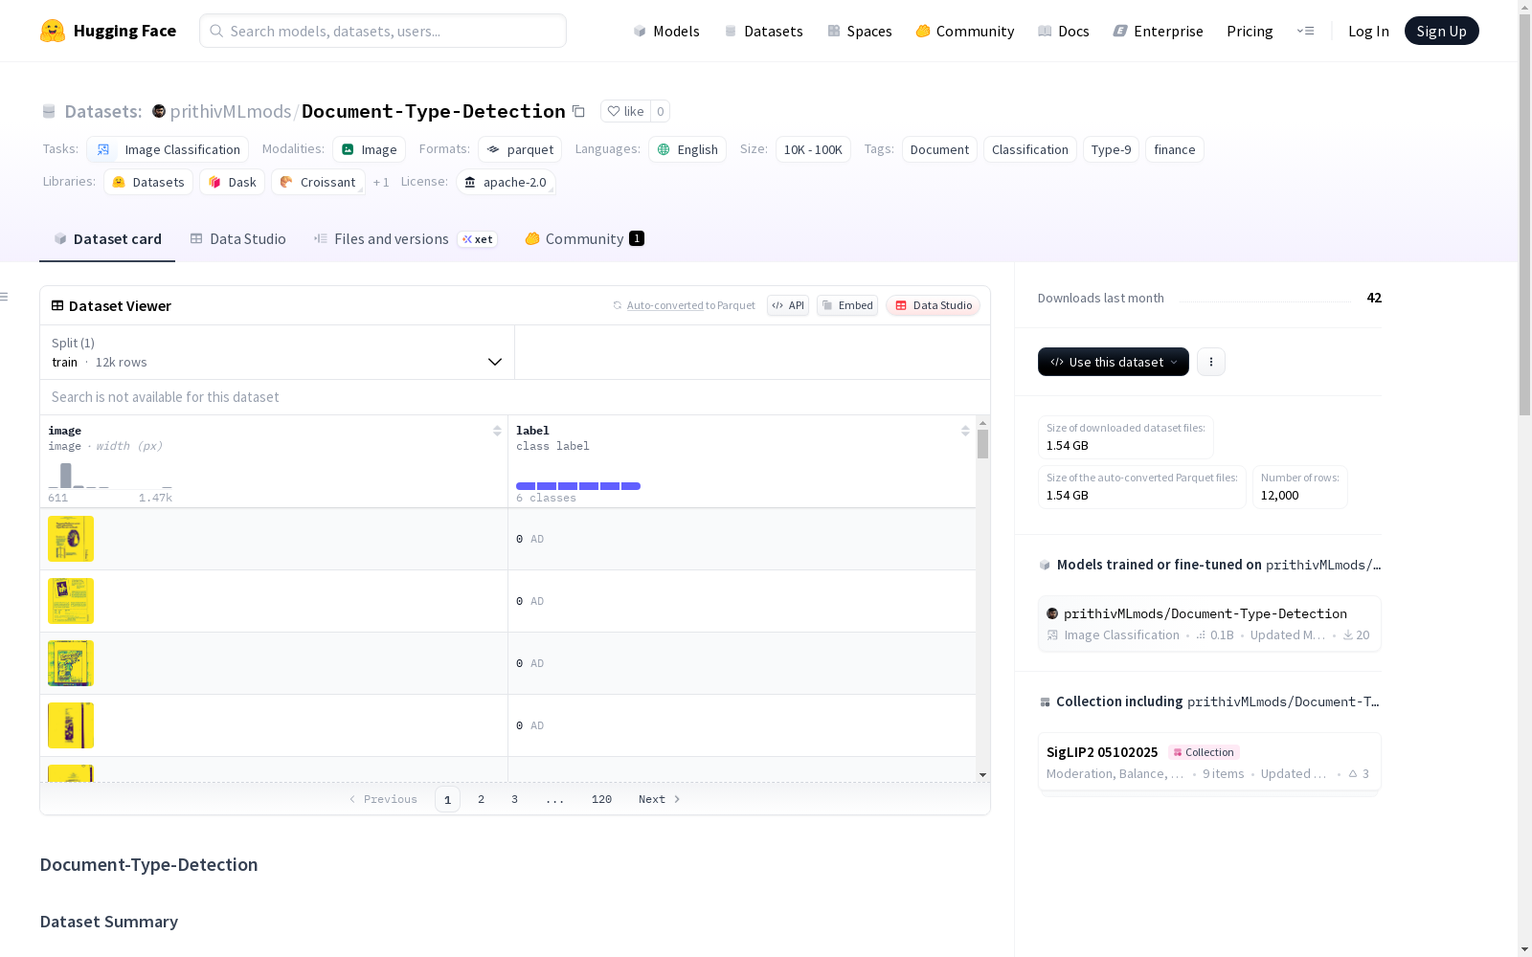Click the Classification tag

click(1030, 149)
